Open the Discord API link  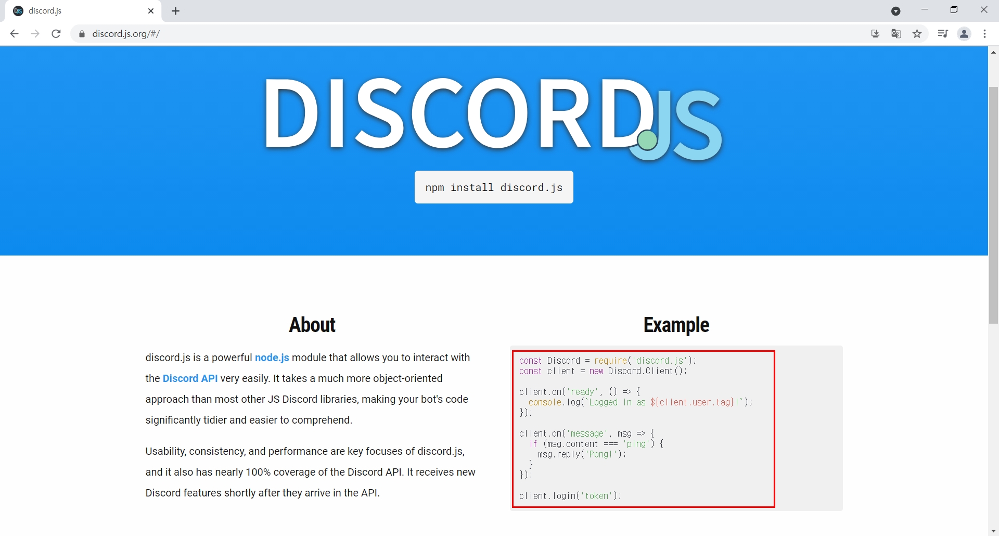pos(190,378)
